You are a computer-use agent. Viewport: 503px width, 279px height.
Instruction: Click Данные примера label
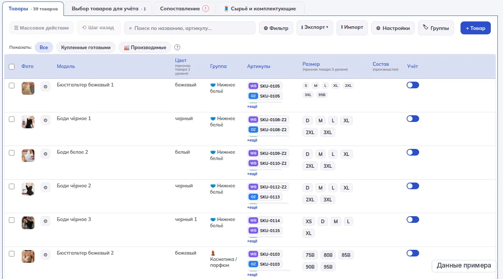click(464, 265)
